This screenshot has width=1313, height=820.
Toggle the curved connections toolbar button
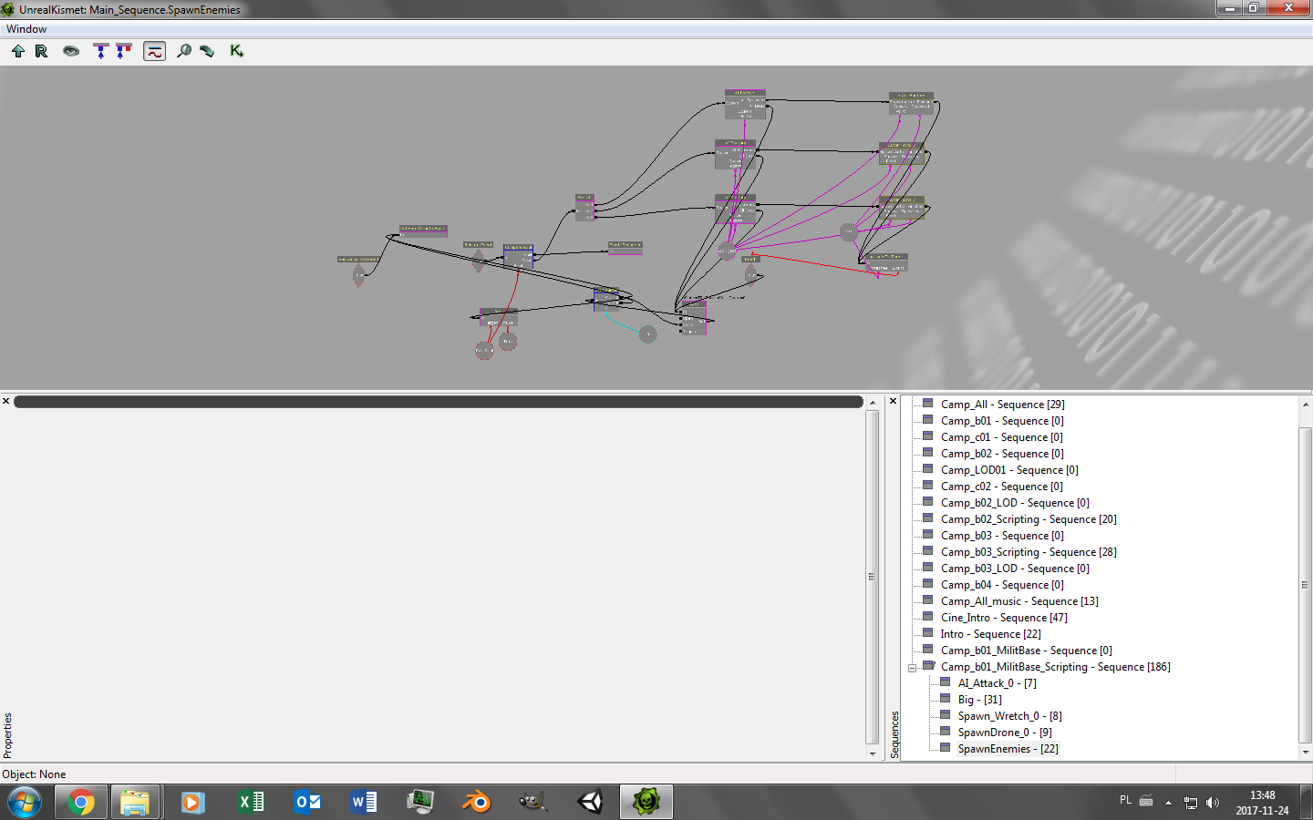click(x=155, y=51)
